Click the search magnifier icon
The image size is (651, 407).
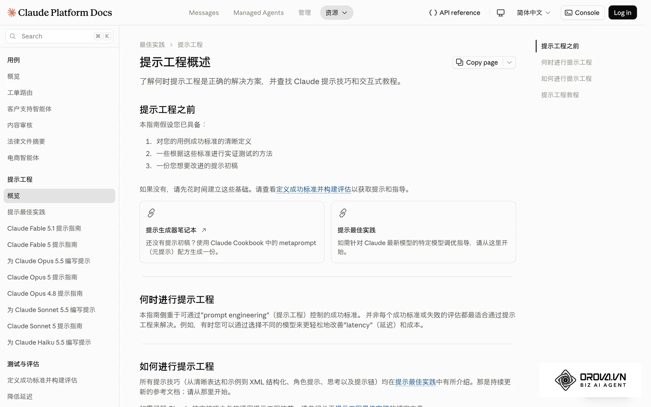click(13, 36)
